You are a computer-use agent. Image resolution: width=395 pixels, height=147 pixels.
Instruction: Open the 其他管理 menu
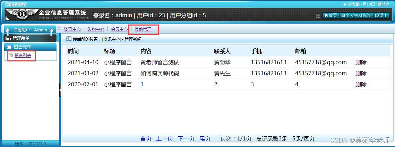coord(143,29)
